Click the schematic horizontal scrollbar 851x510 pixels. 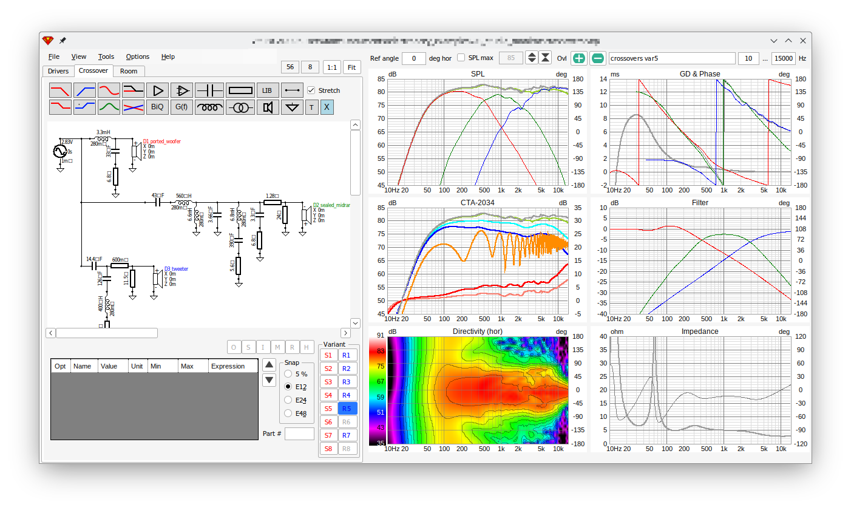198,333
